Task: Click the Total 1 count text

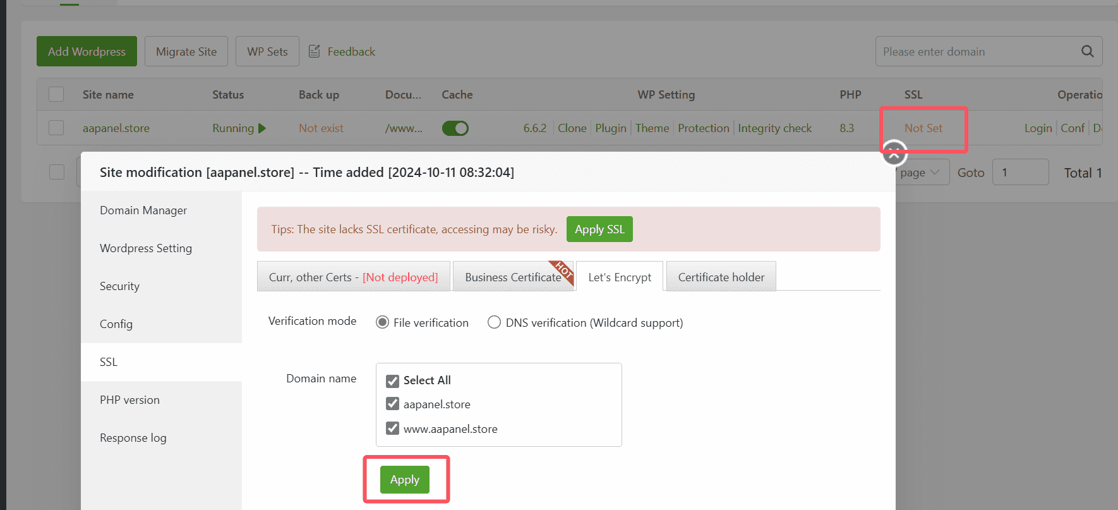Action: pos(1083,173)
